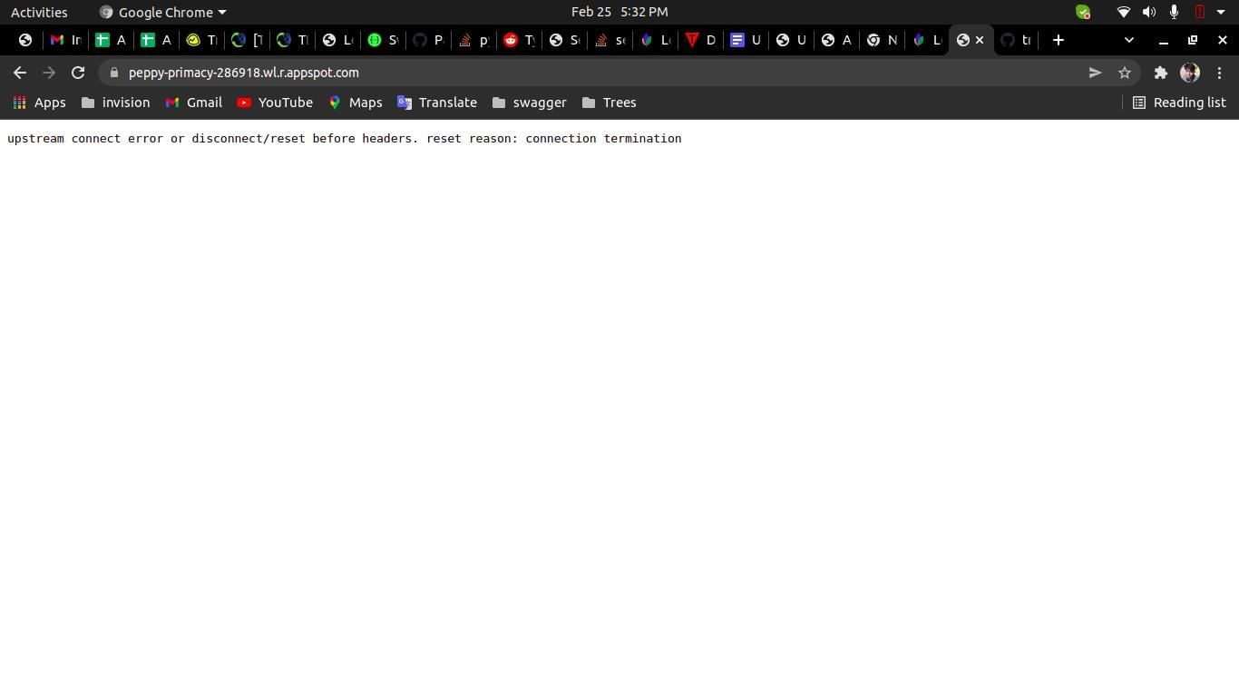Screen dimensions: 1239x697
Task: Switch to the Chrome 'N' tab
Action: coord(882,40)
